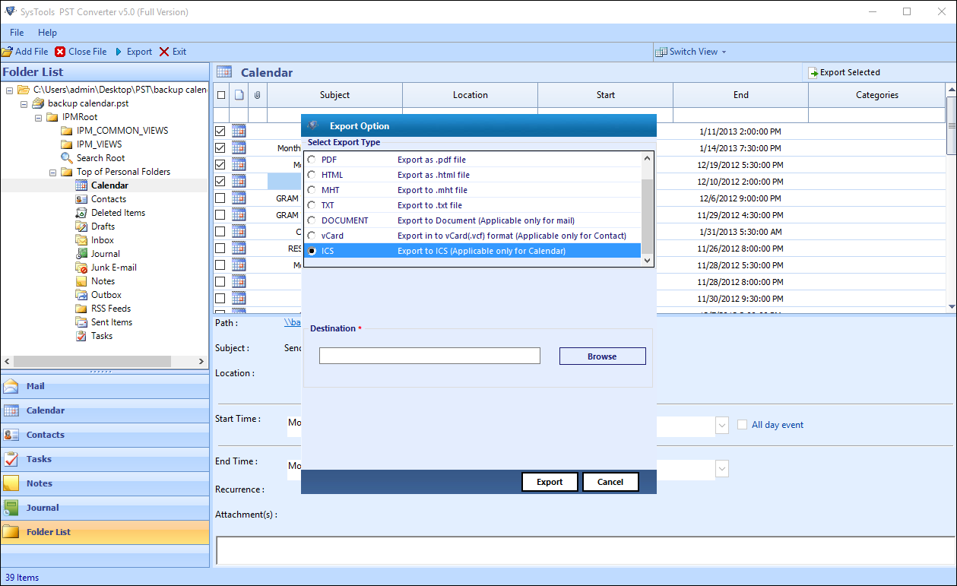This screenshot has width=957, height=586.
Task: Open the File menu
Action: (17, 33)
